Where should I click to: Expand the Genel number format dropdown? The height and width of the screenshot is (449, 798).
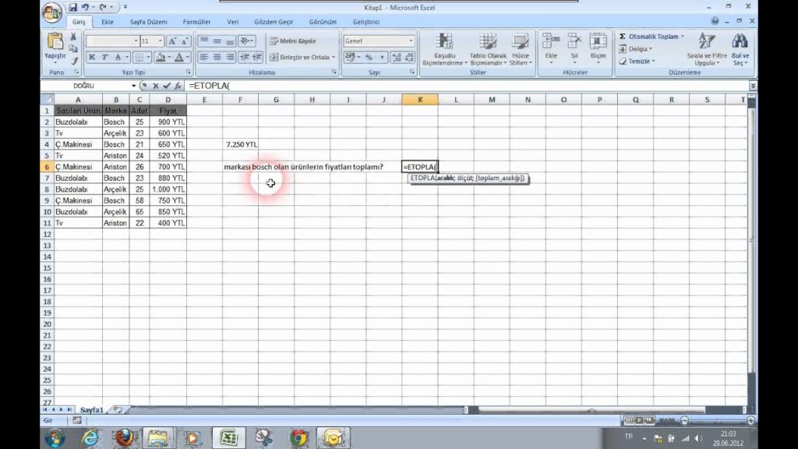(410, 41)
